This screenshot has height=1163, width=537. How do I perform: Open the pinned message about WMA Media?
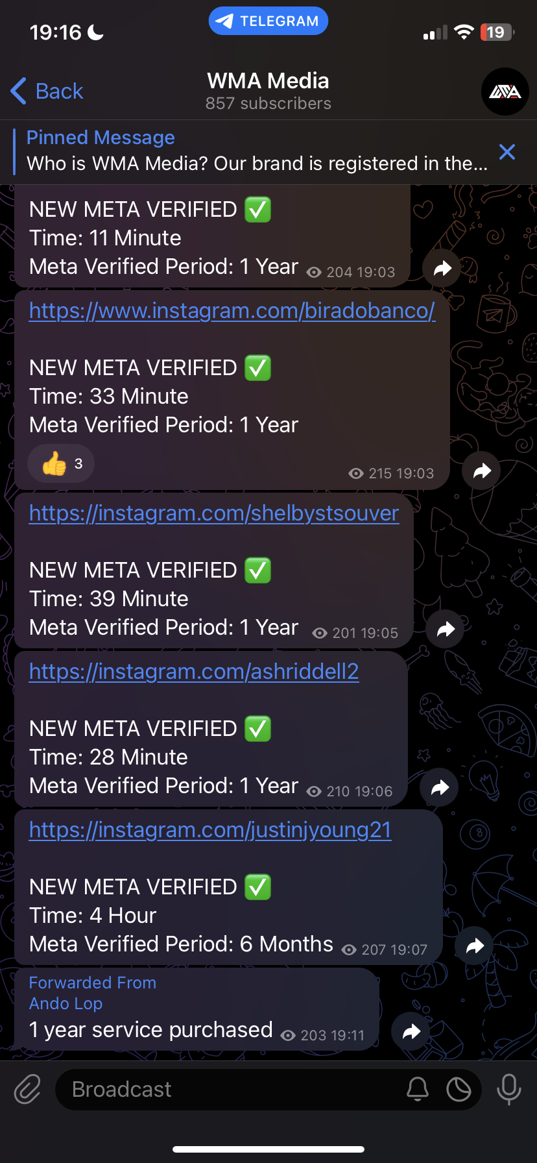(257, 151)
